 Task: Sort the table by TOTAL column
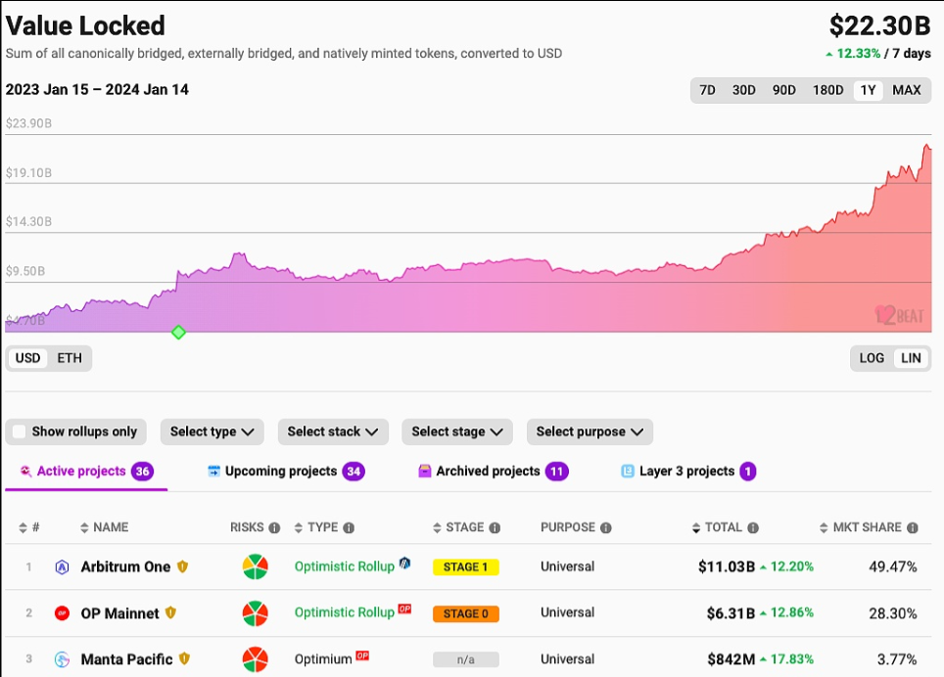click(723, 527)
